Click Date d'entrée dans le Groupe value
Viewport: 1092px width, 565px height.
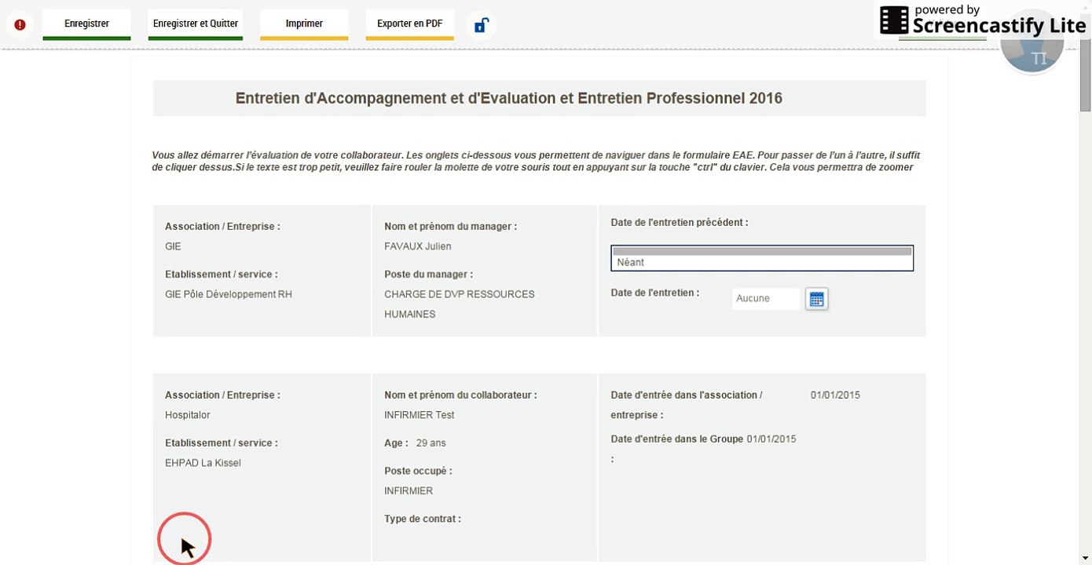pyautogui.click(x=771, y=439)
